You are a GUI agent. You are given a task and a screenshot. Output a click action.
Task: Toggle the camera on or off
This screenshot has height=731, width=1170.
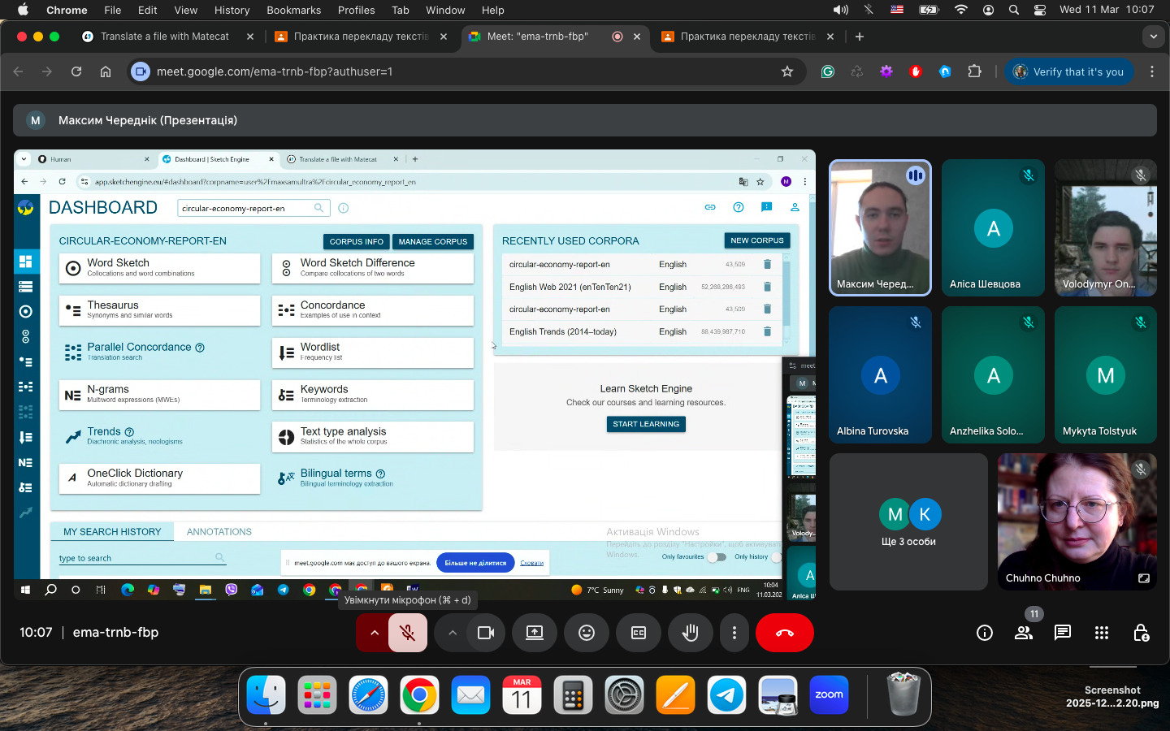[486, 633]
